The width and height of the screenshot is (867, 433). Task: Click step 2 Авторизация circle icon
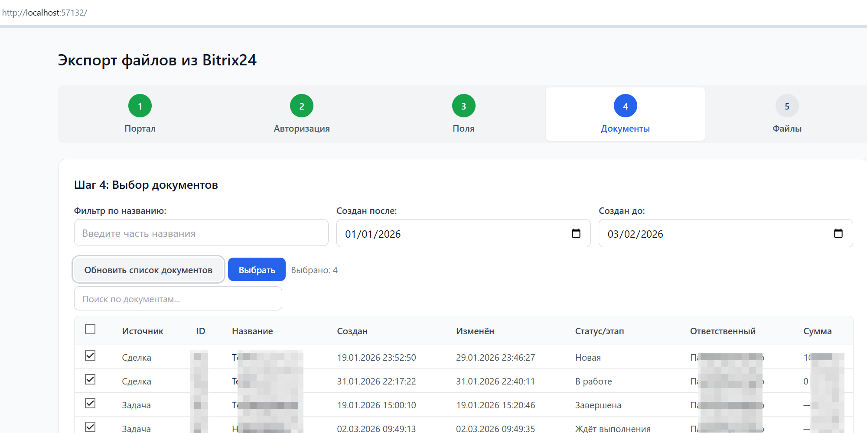(302, 106)
